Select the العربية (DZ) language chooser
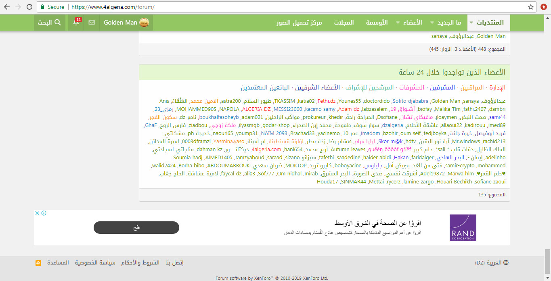 coord(492,263)
